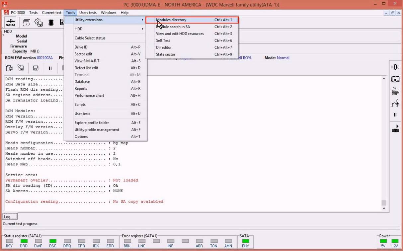Open the Users tests menu
The height and width of the screenshot is (251, 403).
(88, 13)
